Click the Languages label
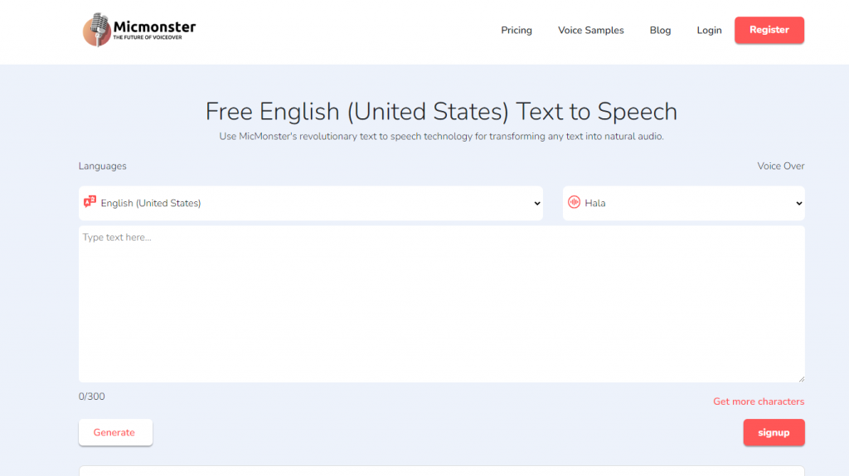The image size is (849, 476). (102, 166)
